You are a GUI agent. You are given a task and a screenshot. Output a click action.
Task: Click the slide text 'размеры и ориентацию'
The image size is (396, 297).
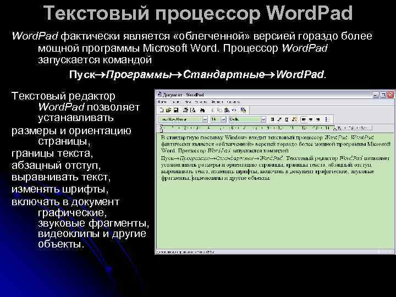[71, 131]
